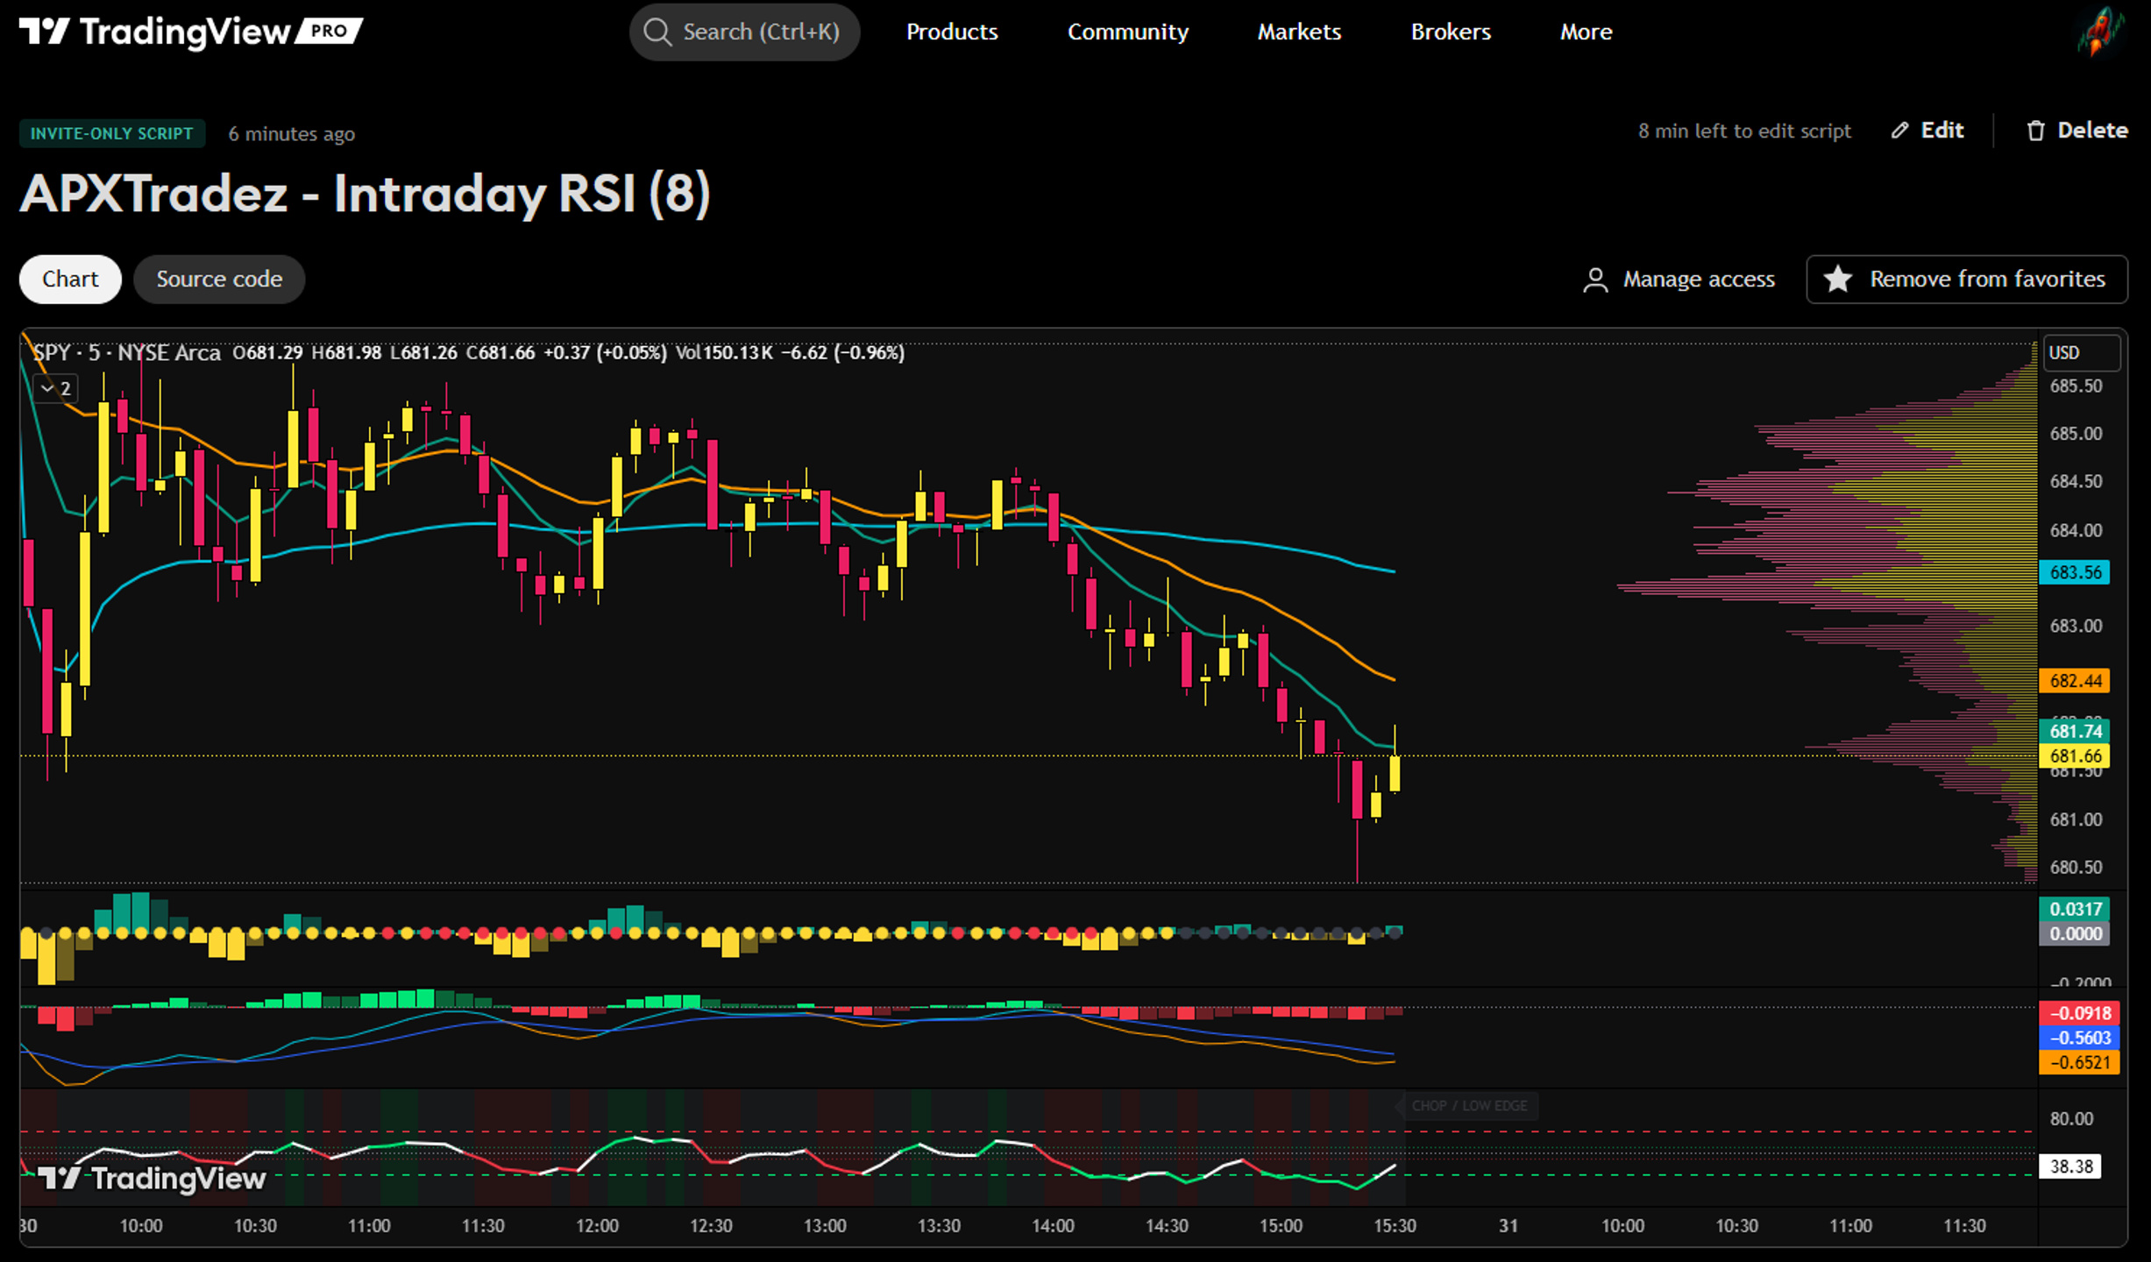Open the Products menu
The width and height of the screenshot is (2151, 1262).
[x=952, y=32]
